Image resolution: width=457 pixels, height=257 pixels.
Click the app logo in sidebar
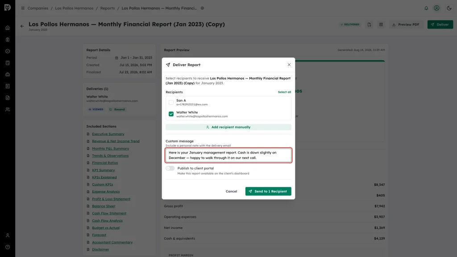[x=8, y=7]
